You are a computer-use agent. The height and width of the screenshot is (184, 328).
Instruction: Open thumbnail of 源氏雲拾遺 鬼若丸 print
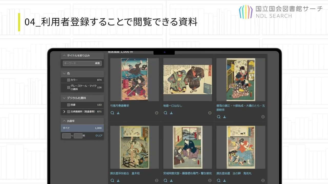tap(241, 147)
